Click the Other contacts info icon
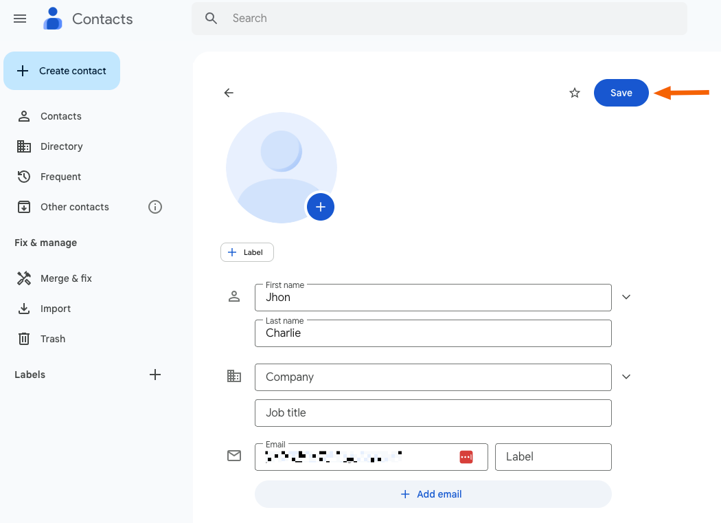This screenshot has height=523, width=721. tap(155, 207)
